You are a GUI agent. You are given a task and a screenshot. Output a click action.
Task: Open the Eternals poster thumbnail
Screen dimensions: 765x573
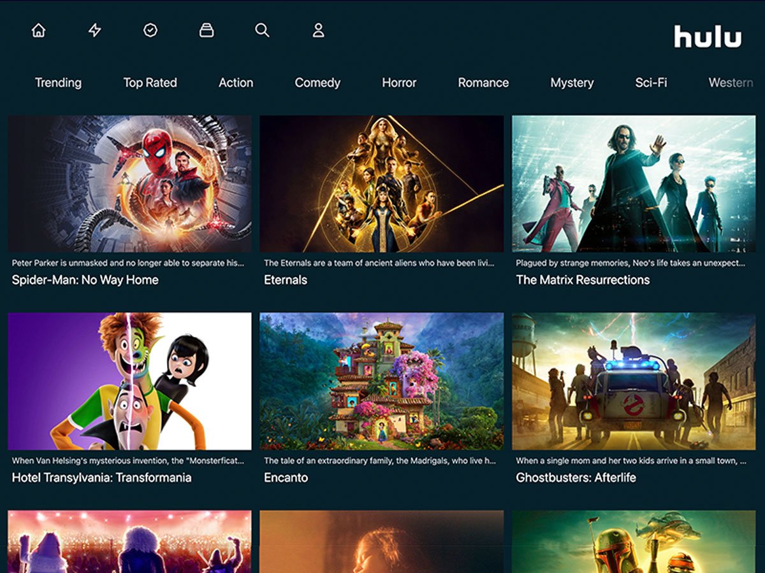click(x=381, y=183)
